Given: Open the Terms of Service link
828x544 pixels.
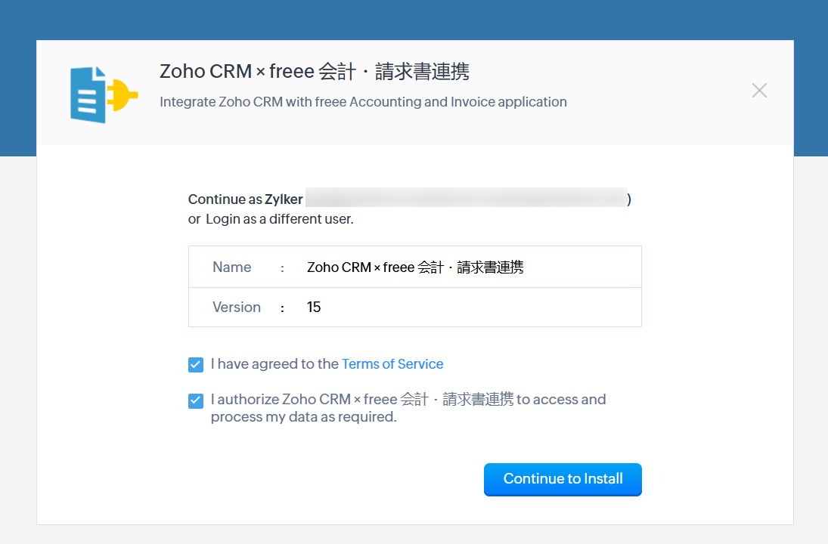Looking at the screenshot, I should [x=392, y=364].
